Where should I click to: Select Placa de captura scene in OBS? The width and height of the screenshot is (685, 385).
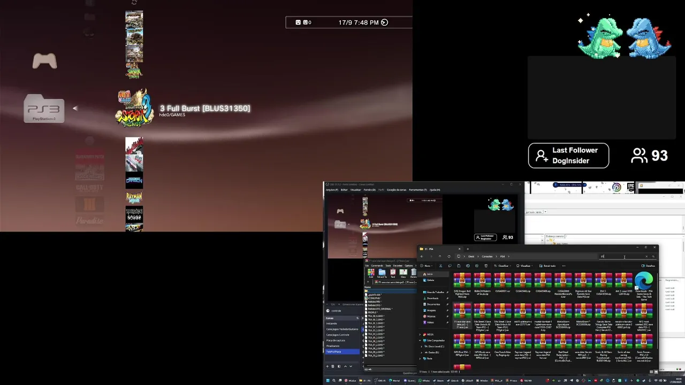[x=342, y=341]
